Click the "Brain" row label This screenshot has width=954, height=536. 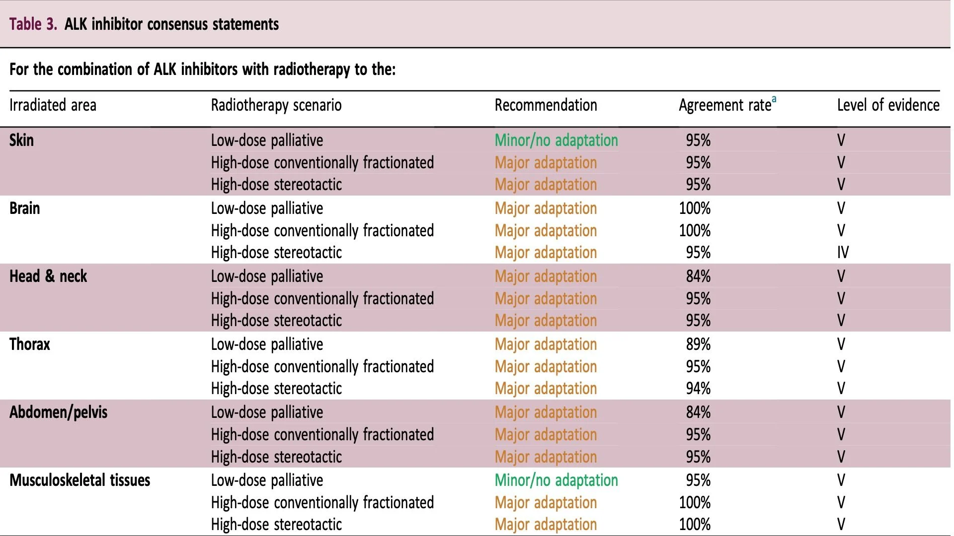coord(24,208)
